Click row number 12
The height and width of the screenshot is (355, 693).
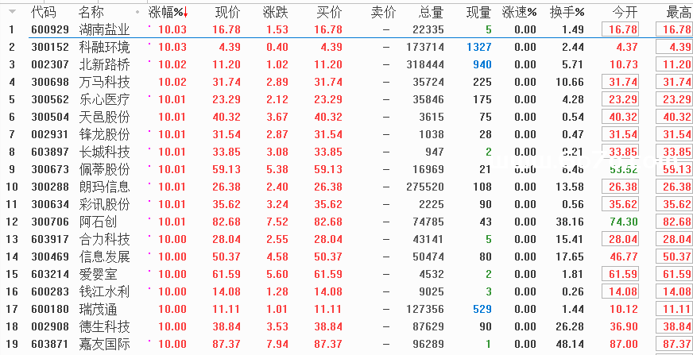coord(12,222)
